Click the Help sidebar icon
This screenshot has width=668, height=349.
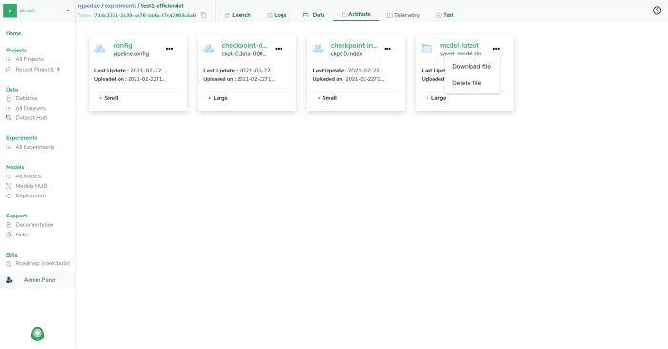click(9, 235)
